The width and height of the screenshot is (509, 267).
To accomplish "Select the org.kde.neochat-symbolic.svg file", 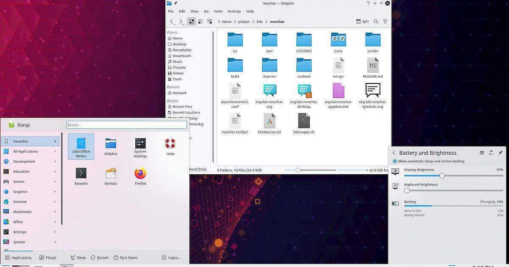I will click(373, 96).
